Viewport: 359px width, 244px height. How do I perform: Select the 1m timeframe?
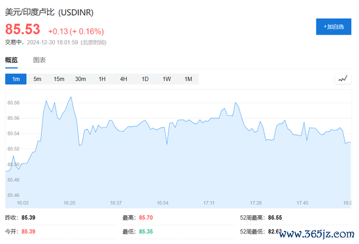pos(16,79)
